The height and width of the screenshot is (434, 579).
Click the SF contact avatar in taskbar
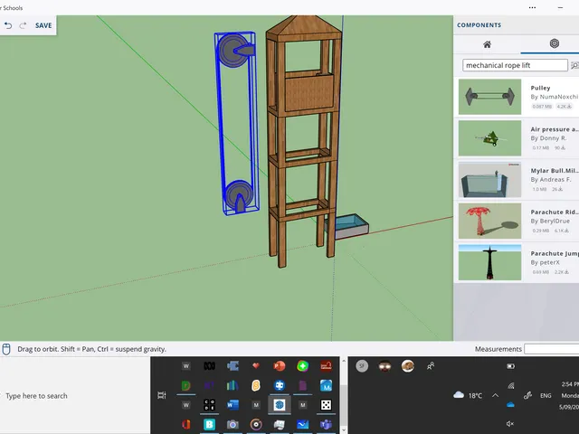pyautogui.click(x=362, y=365)
